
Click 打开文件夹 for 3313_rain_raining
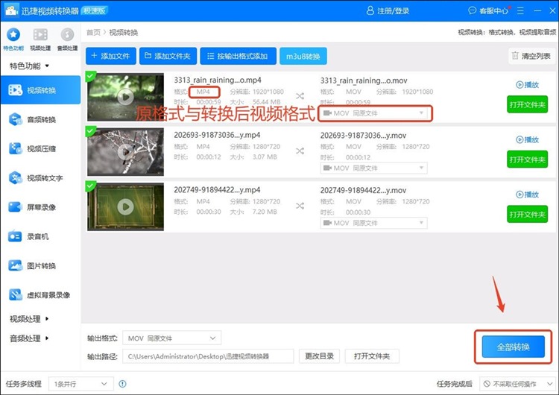[527, 104]
